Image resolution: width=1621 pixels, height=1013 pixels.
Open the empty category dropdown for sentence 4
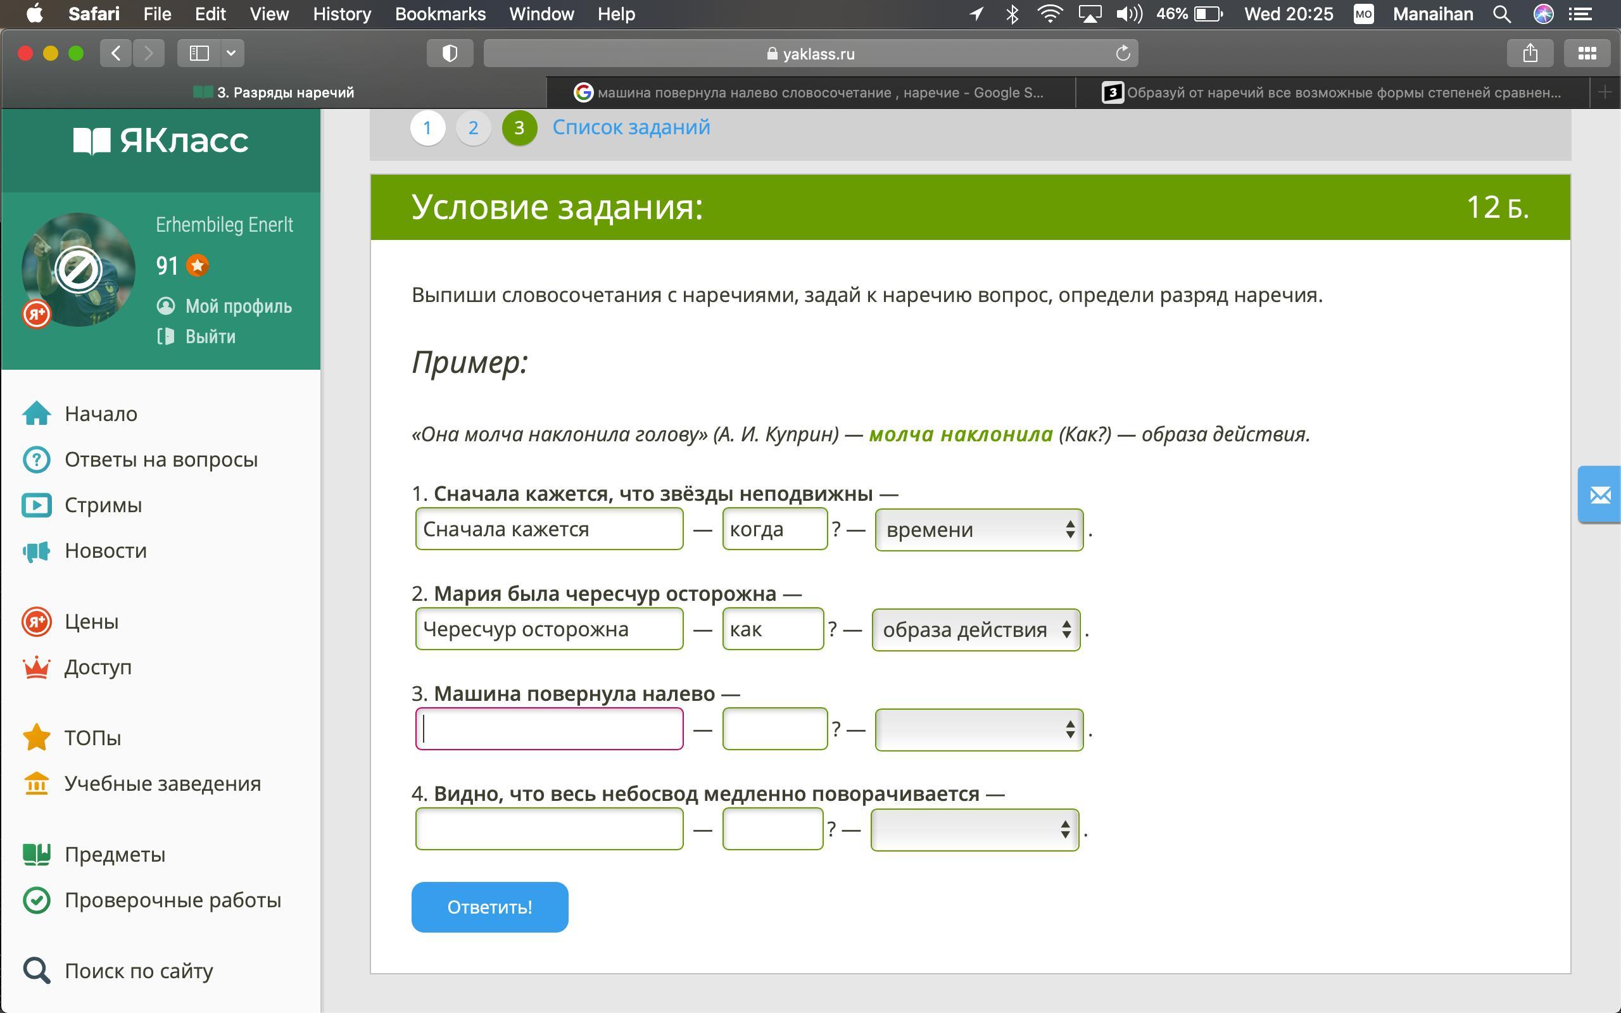(974, 829)
